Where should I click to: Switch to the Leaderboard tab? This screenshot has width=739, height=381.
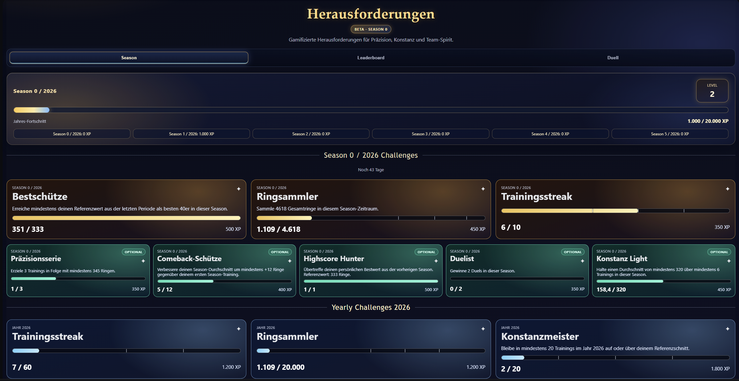(x=371, y=58)
